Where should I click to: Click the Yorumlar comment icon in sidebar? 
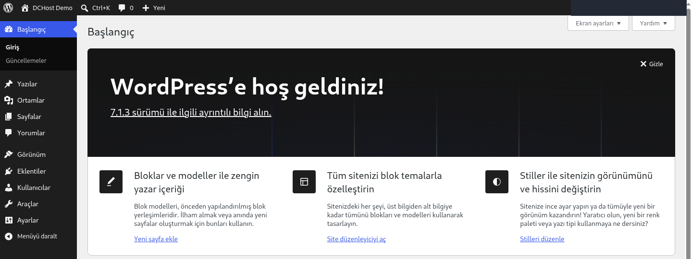click(x=9, y=133)
